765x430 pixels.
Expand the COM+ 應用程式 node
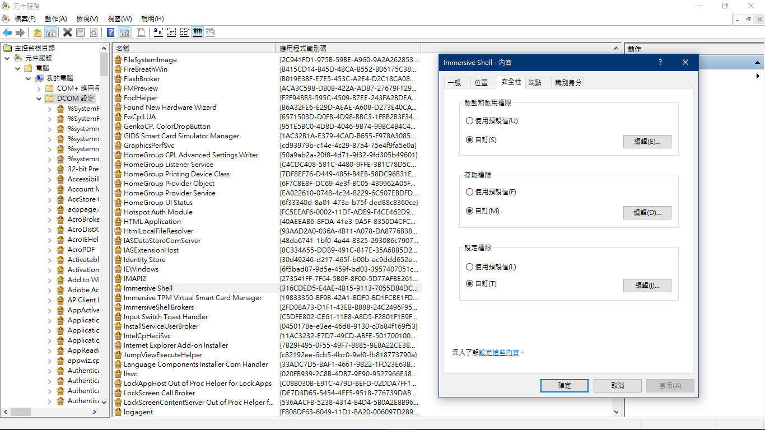[39, 88]
